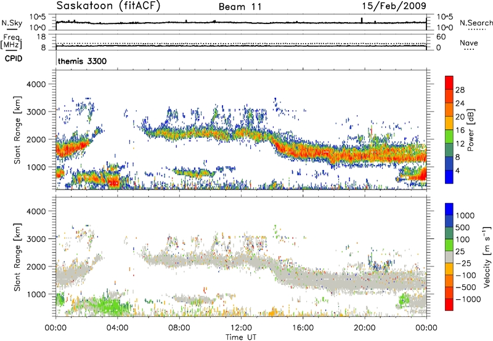The width and height of the screenshot is (493, 341).
Task: Click the Nave legend label
Action: [x=469, y=42]
